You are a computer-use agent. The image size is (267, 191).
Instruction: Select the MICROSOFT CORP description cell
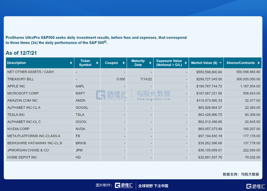pos(23,93)
